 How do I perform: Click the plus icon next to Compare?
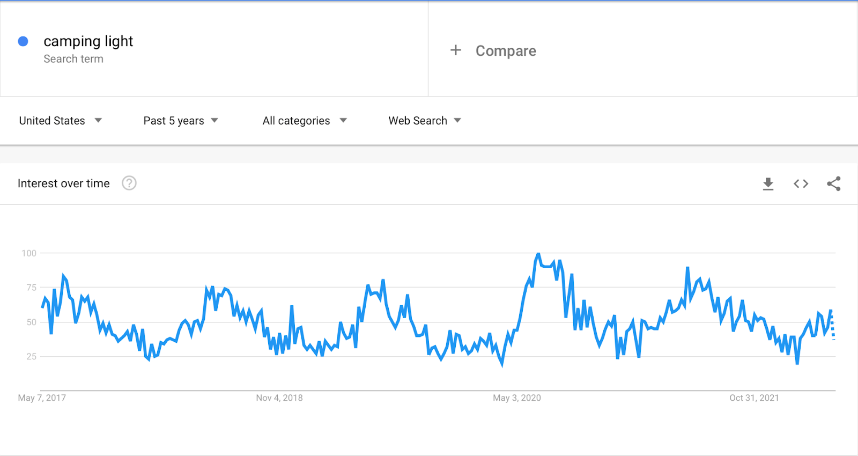point(455,50)
